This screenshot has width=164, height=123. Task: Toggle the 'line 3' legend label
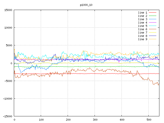143,19
